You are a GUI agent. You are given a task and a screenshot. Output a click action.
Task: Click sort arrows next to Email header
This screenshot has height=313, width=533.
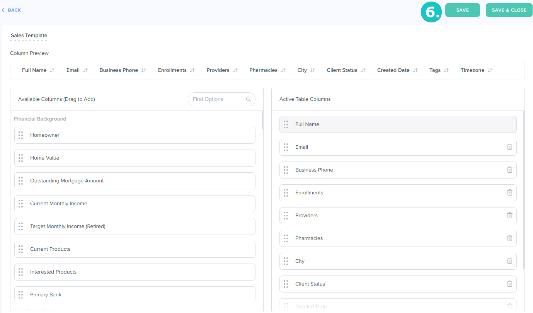pyautogui.click(x=85, y=70)
